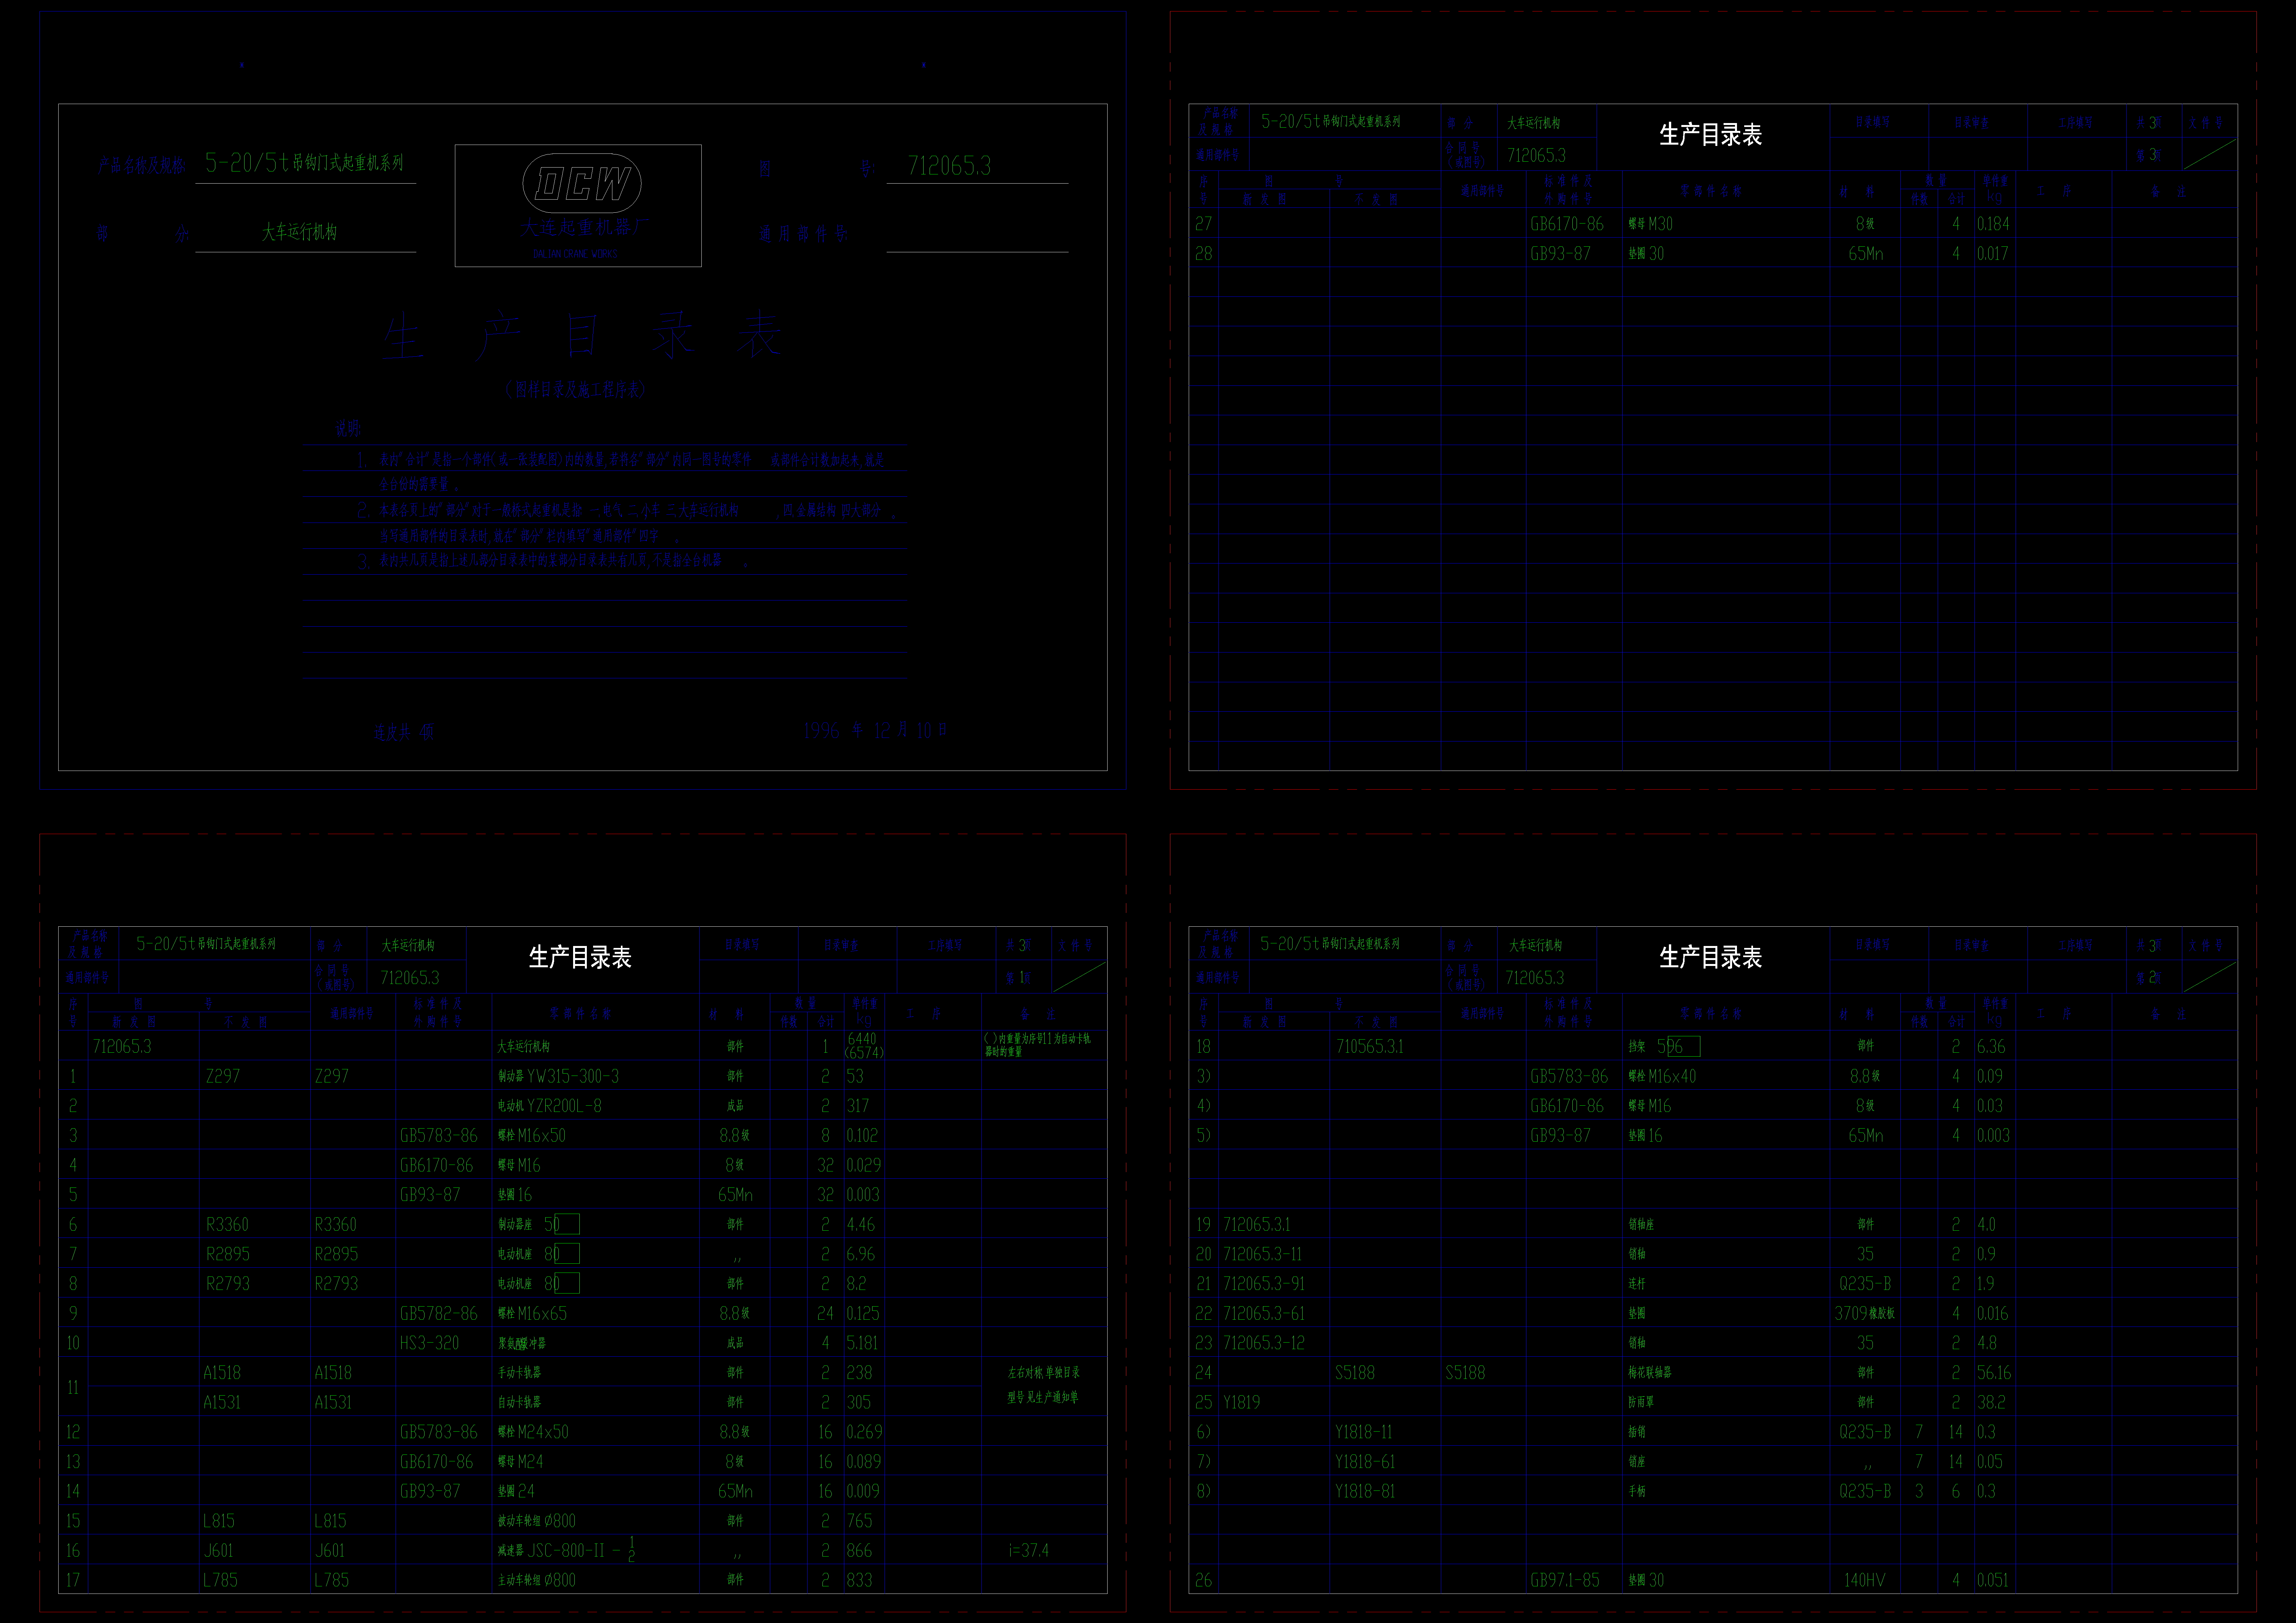Image resolution: width=2296 pixels, height=1623 pixels.
Task: Click the bolt spec 'M16x65' in row 9
Action: coord(542,1313)
